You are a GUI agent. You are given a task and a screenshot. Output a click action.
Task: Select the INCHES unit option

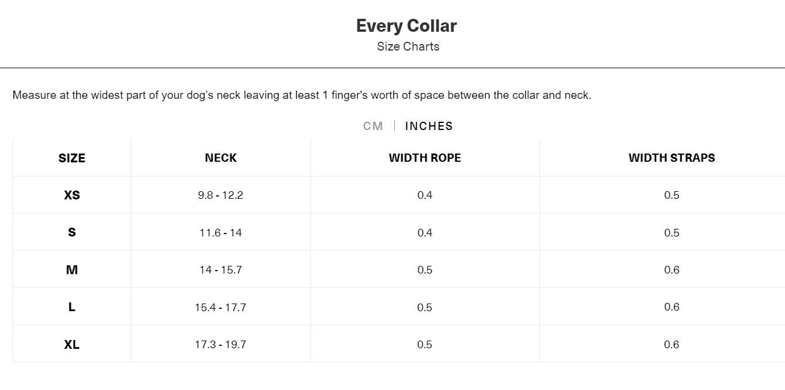[429, 126]
